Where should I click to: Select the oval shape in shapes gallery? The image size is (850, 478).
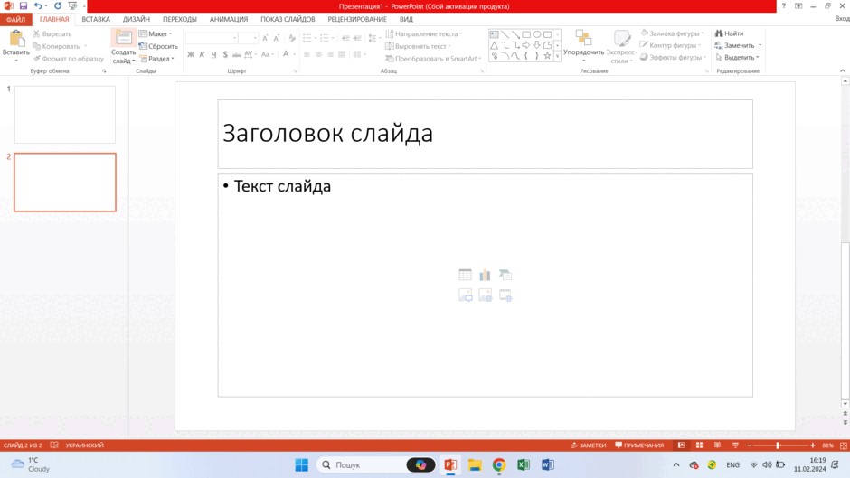click(x=536, y=34)
